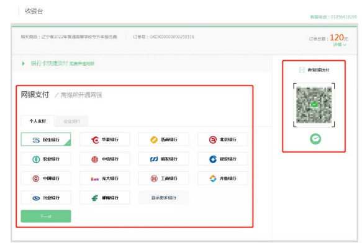Choose 齐鲁银行 as the paying bank
The width and height of the screenshot is (362, 248).
[222, 178]
